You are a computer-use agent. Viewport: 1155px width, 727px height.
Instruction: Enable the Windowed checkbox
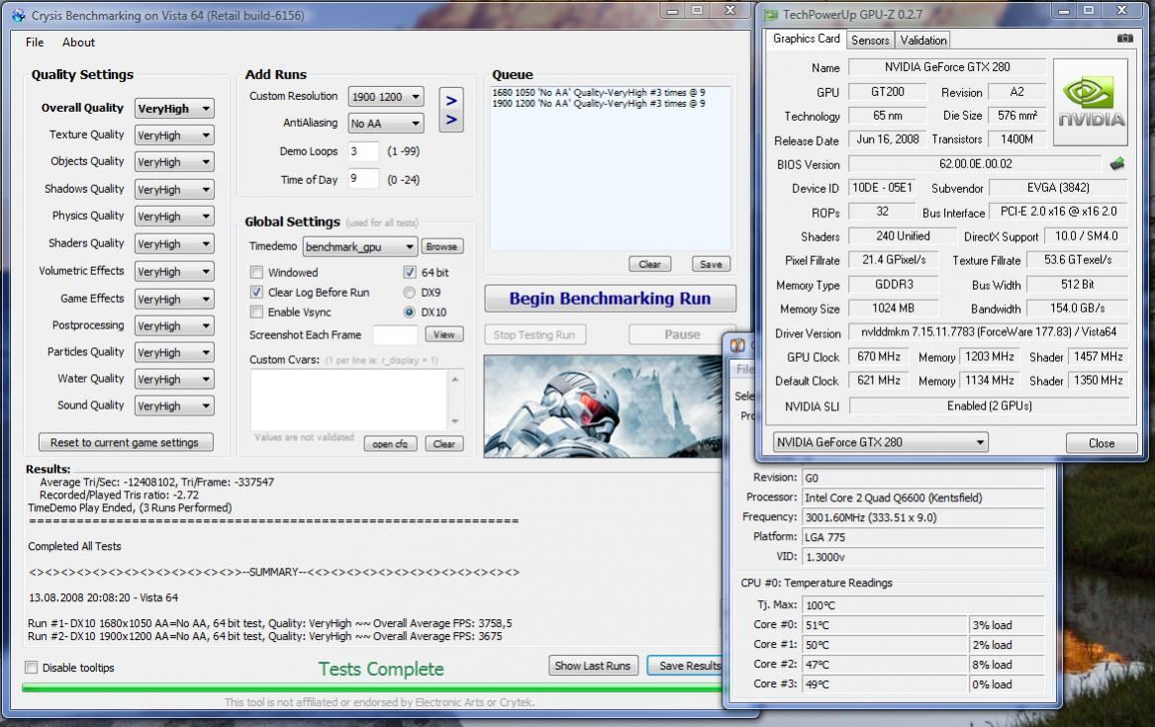click(256, 272)
